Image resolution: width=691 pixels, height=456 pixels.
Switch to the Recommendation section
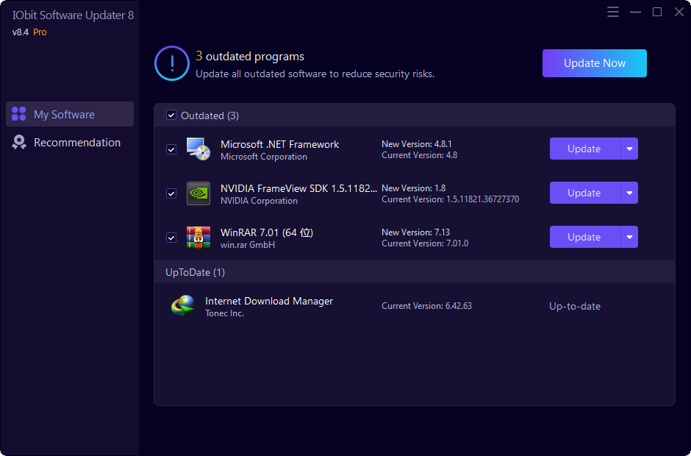(x=76, y=142)
